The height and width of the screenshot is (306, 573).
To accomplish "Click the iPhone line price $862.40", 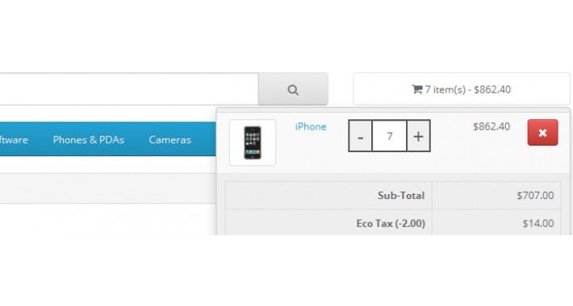I will click(491, 126).
